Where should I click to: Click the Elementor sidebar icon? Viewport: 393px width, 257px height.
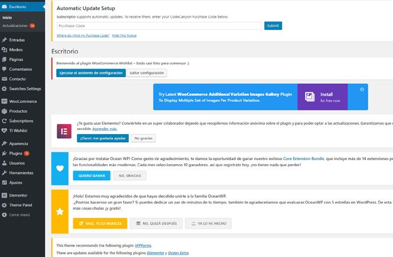(x=4, y=196)
